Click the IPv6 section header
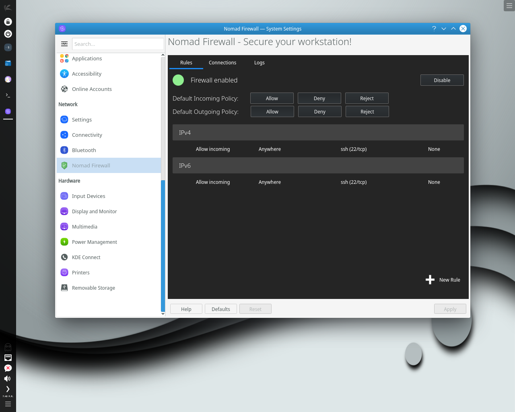Image resolution: width=515 pixels, height=412 pixels. [x=318, y=165]
